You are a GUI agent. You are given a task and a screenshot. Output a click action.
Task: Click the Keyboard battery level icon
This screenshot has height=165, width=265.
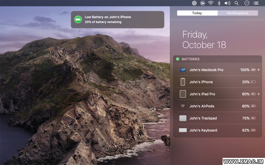(x=254, y=130)
